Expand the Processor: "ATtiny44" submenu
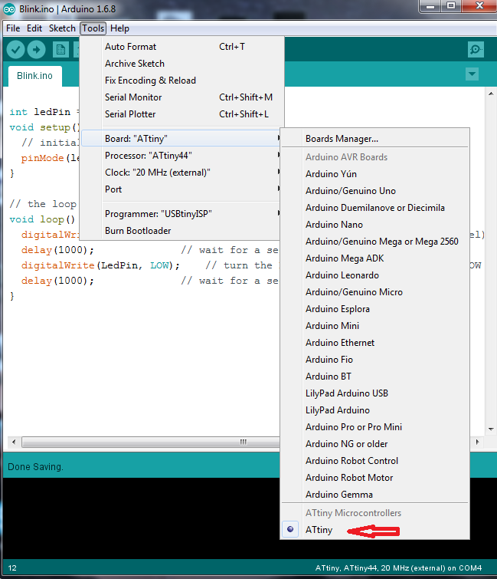Screen dimensions: 497x579 181,156
